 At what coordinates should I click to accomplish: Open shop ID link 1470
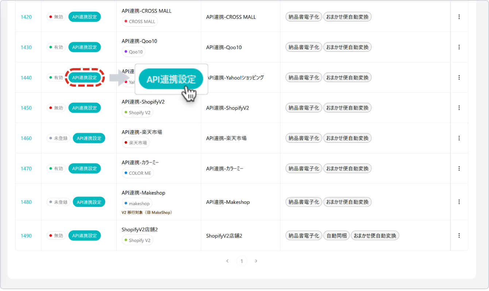click(x=26, y=169)
